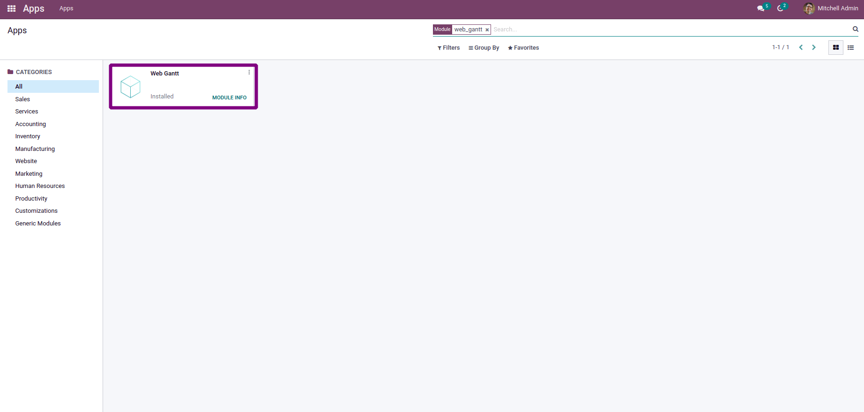This screenshot has height=412, width=864.
Task: Go to next page arrow
Action: [814, 47]
